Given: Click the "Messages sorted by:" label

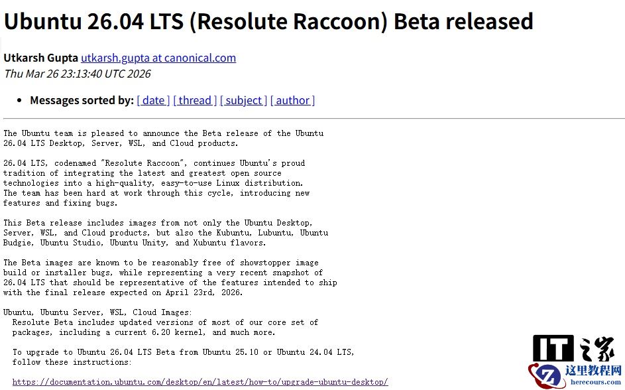Looking at the screenshot, I should (82, 100).
